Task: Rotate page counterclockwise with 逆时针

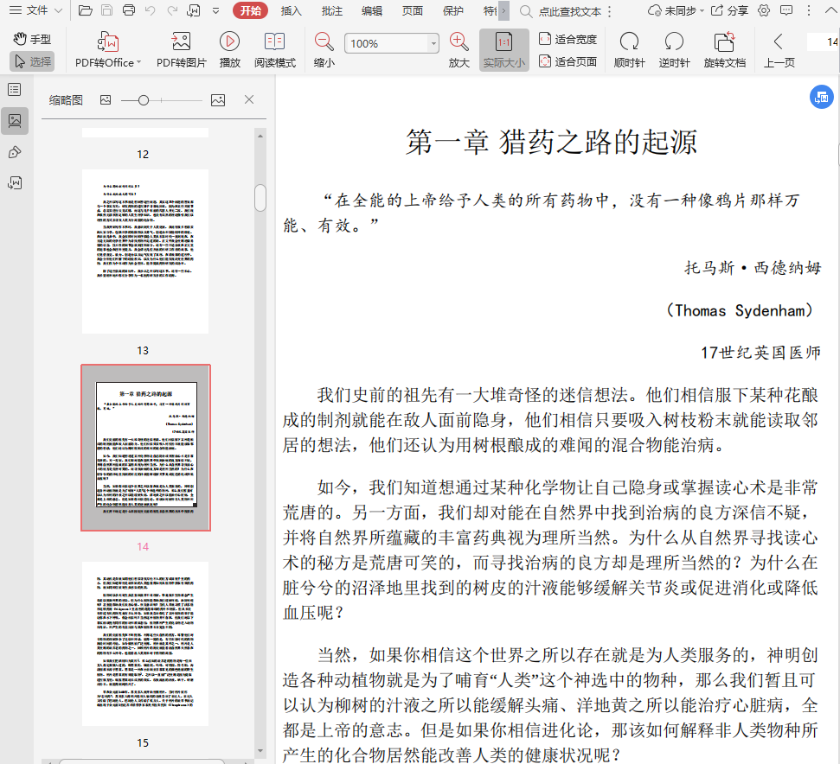Action: click(x=674, y=41)
